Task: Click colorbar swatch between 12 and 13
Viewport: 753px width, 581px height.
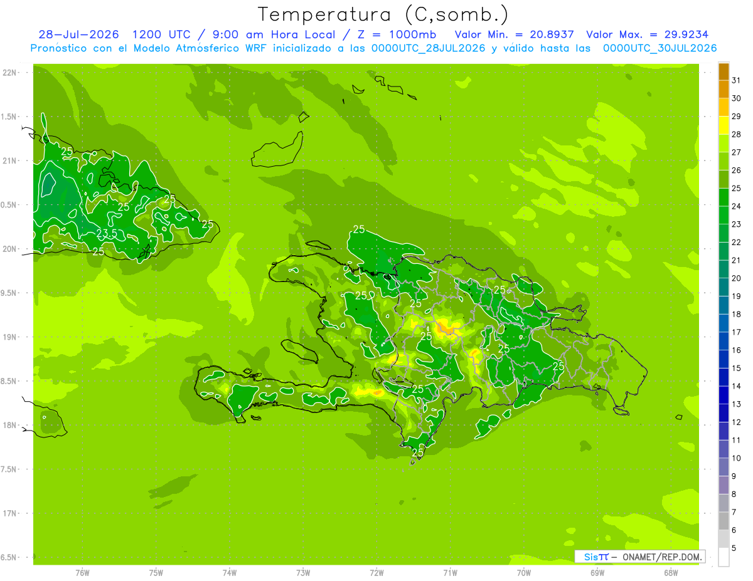Action: point(724,413)
